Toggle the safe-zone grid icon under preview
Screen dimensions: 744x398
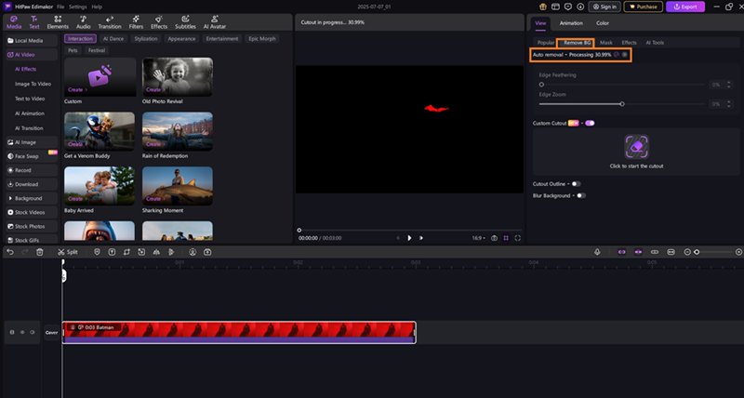tap(506, 238)
